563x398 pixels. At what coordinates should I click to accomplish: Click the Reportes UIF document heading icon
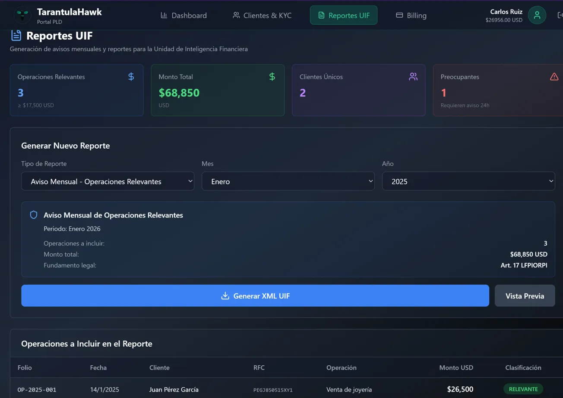tap(16, 36)
